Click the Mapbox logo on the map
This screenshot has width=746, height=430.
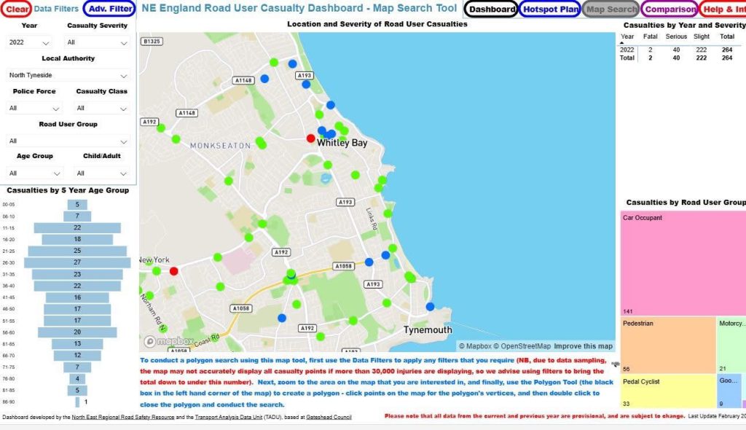pos(159,341)
